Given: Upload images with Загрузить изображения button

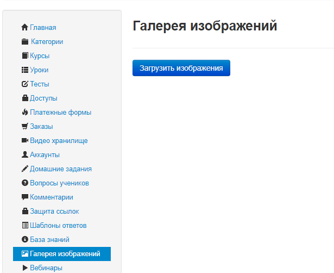Looking at the screenshot, I should tap(181, 68).
